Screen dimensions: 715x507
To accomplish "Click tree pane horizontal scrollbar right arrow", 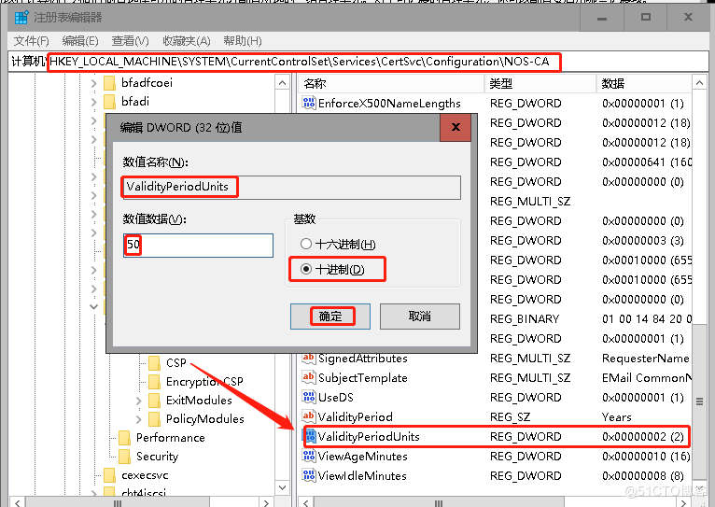I will tap(266, 502).
